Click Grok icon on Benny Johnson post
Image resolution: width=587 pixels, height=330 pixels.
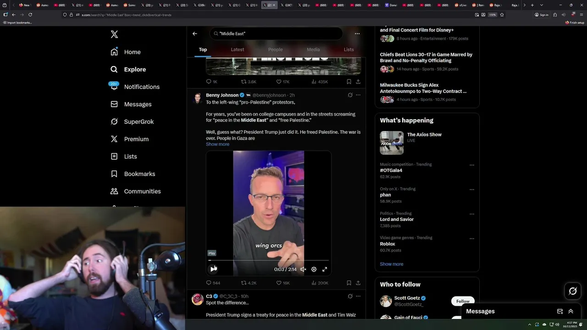pos(350,95)
